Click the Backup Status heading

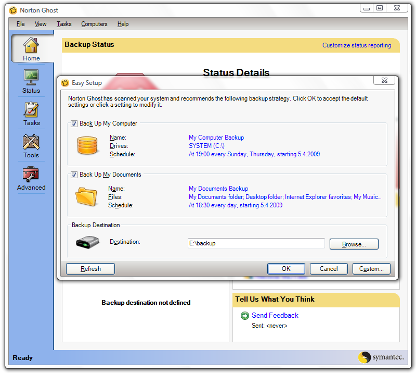click(89, 44)
